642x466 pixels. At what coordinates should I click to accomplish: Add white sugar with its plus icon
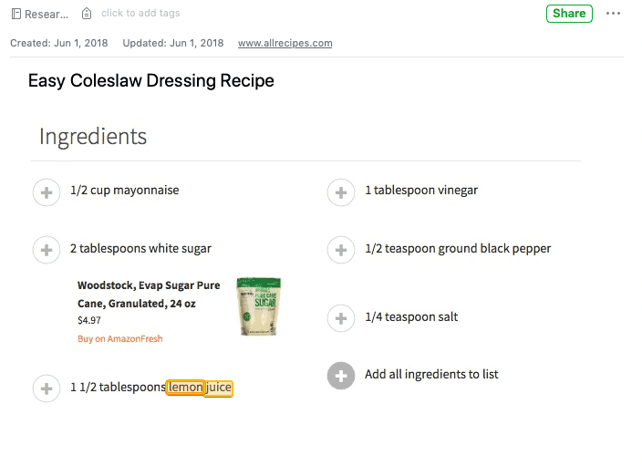[x=46, y=250]
